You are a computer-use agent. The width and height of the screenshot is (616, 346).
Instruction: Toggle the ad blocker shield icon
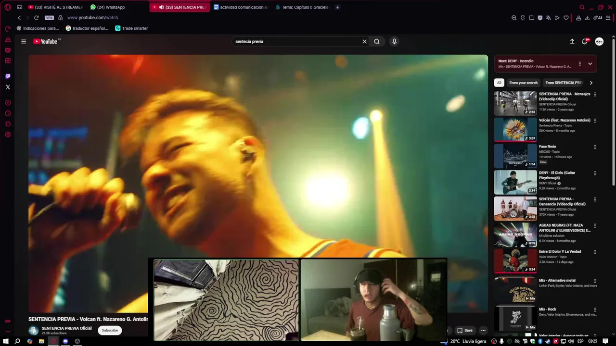click(x=540, y=18)
